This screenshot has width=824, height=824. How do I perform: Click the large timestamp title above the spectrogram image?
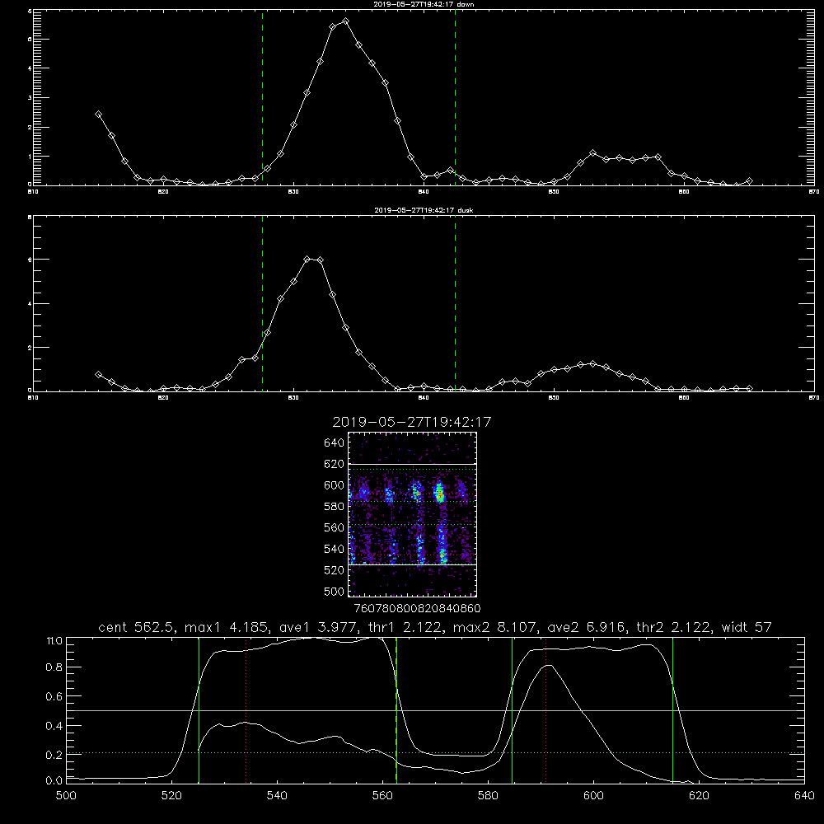(411, 422)
